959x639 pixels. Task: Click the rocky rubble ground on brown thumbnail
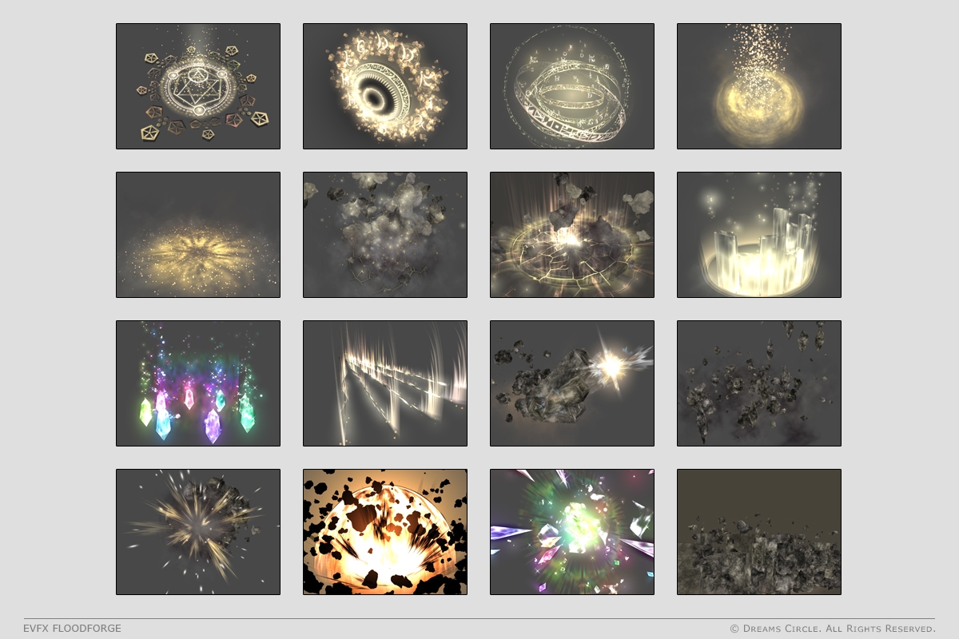coord(759,532)
